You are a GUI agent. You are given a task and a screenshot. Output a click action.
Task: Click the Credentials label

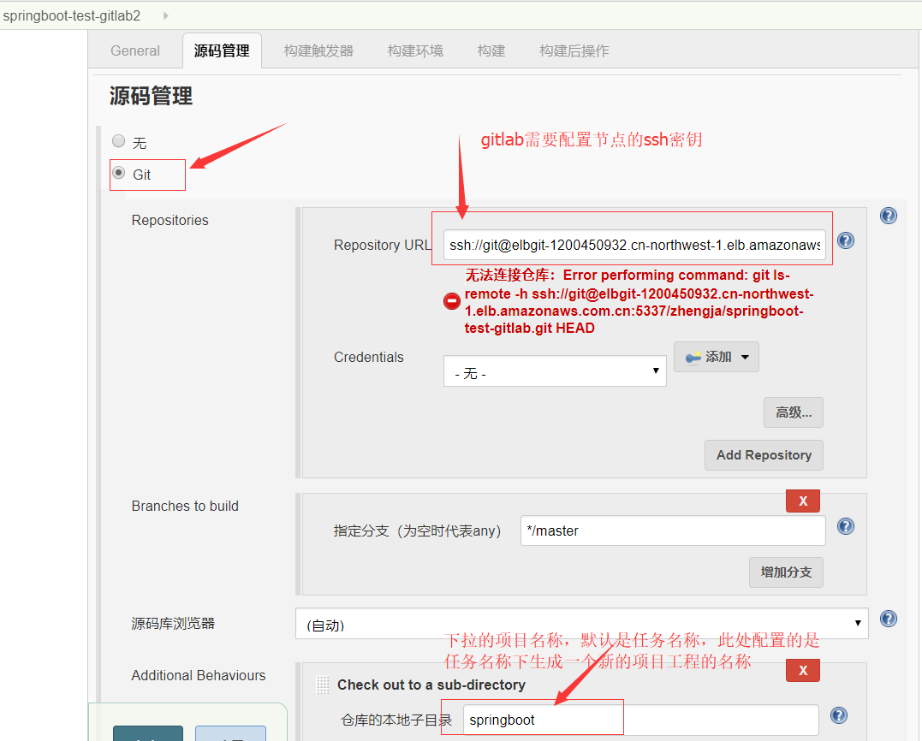coord(369,358)
